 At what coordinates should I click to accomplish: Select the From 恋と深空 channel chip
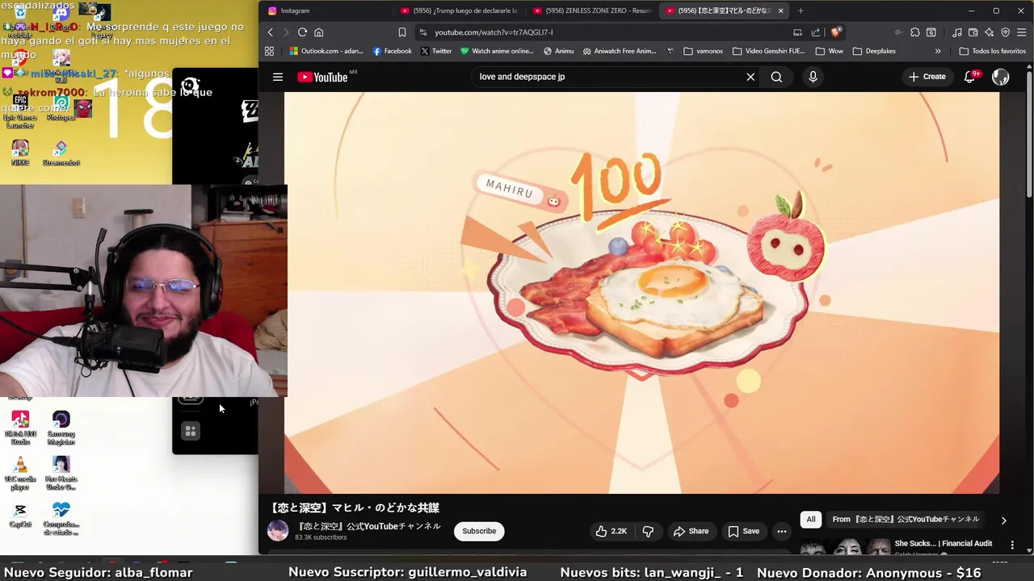click(906, 520)
